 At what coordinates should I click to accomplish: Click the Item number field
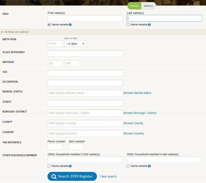tap(76, 147)
